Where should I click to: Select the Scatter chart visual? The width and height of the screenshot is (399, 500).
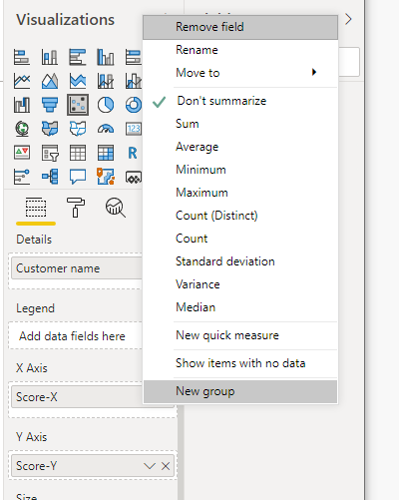click(x=78, y=105)
